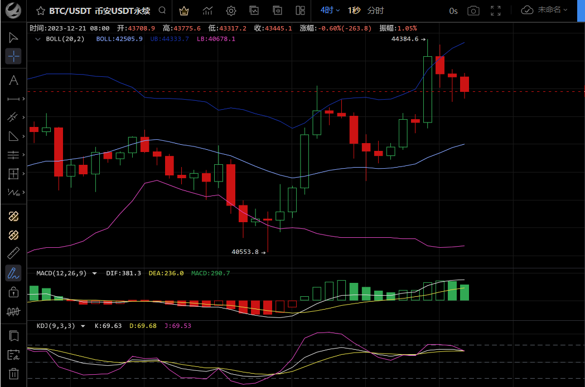
Task: Select the boxed plus measurement tool
Action: point(13,174)
